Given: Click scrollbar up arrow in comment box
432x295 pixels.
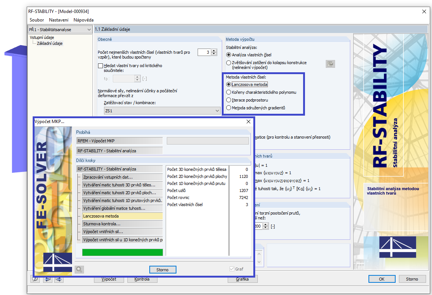Looking at the screenshot, I should tap(259, 254).
